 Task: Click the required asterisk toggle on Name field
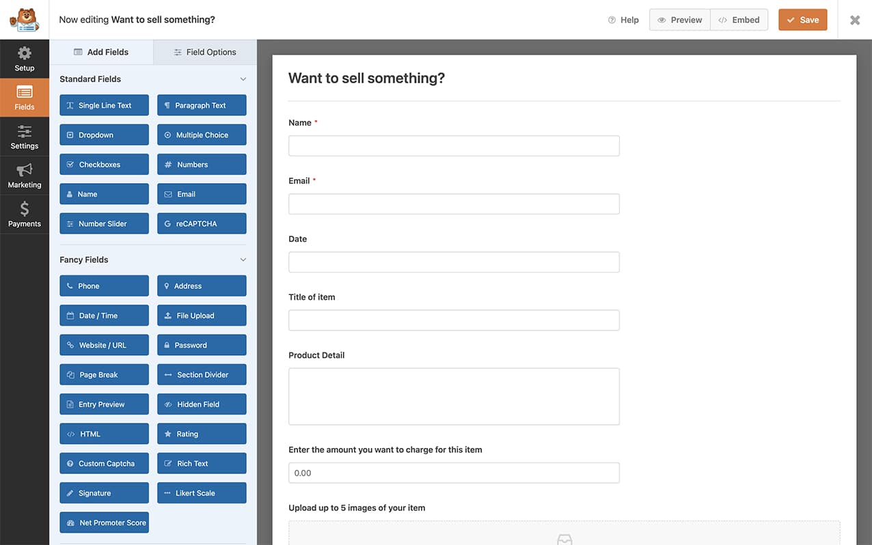click(x=316, y=122)
